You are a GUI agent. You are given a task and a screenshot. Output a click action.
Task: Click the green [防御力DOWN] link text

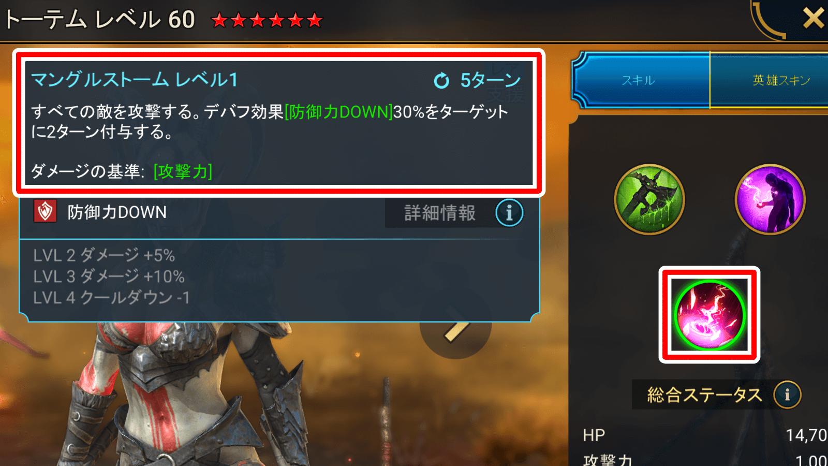click(x=338, y=112)
